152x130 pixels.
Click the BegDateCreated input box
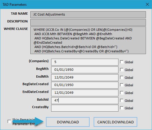[x=85, y=85]
